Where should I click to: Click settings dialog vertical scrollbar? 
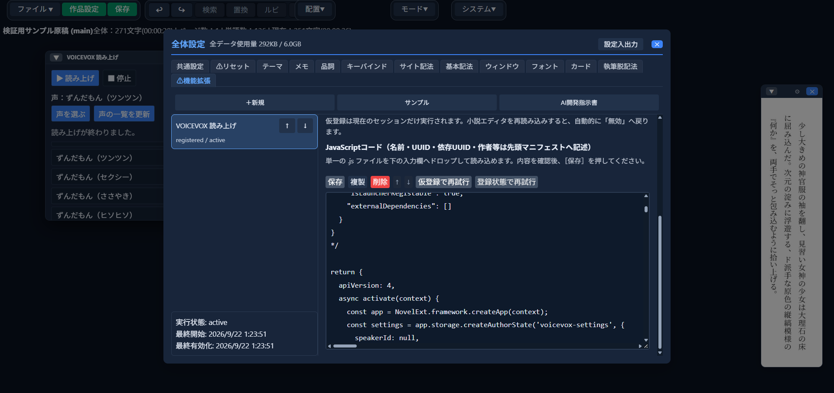[660, 282]
